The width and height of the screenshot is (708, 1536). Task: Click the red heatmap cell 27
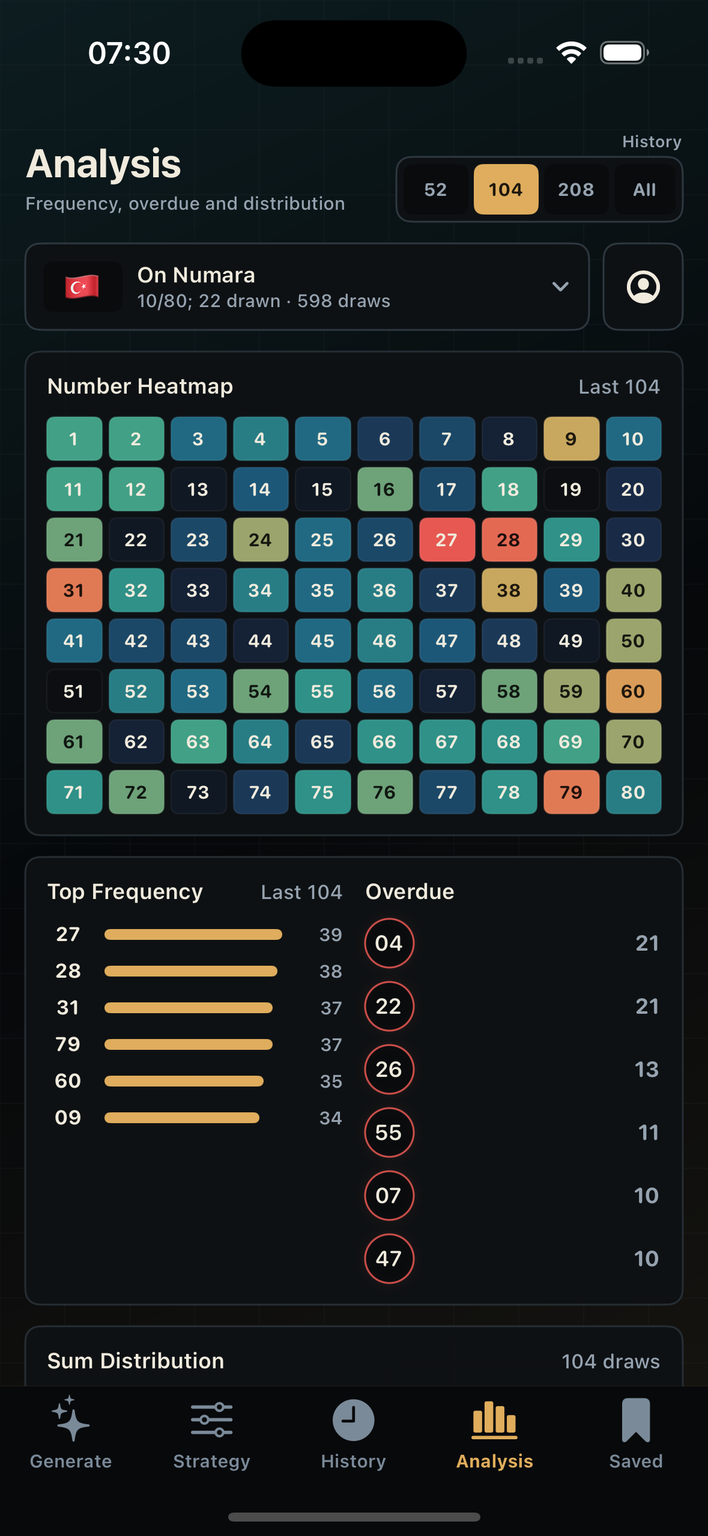[x=446, y=540]
